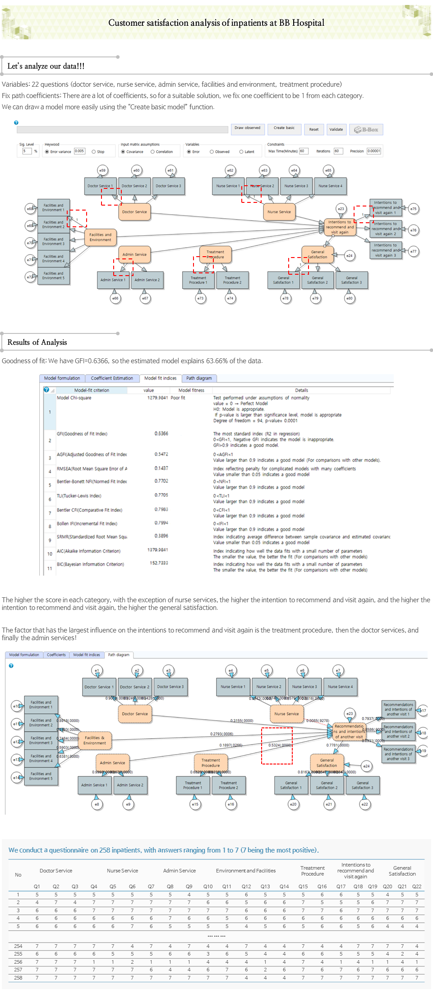Select the e7 error node

338,671
